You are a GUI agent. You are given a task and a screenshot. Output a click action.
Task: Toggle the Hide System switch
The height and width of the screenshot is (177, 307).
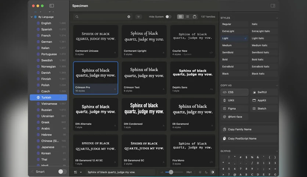(168, 17)
